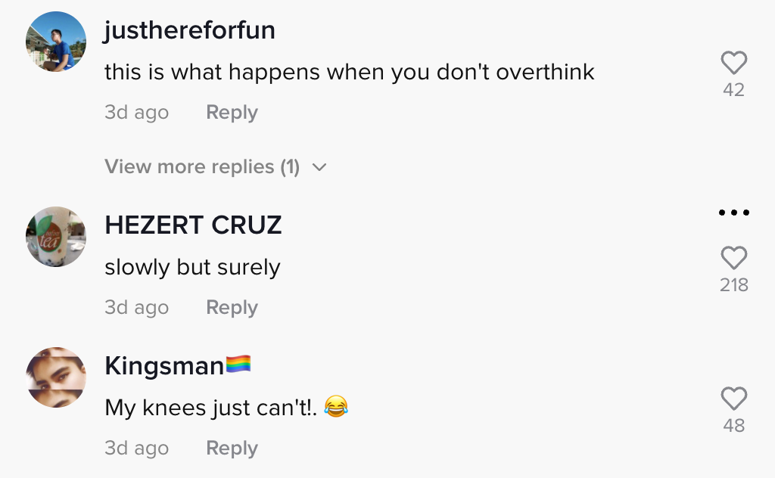Select the "this is what happens" comment text
The width and height of the screenshot is (775, 478).
tap(349, 72)
